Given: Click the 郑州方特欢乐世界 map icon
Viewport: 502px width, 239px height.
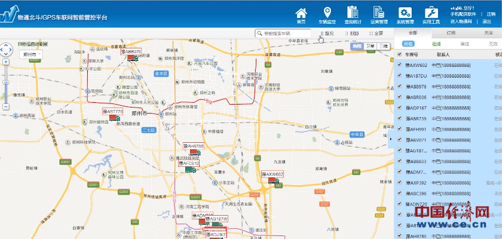Looking at the screenshot, I should click(x=328, y=102).
